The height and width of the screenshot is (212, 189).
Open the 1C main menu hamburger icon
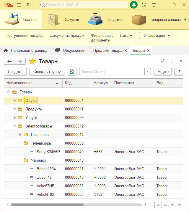pos(19,5)
